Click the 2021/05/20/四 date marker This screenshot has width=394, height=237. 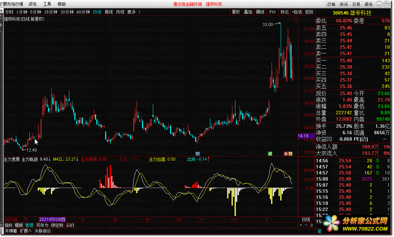pyautogui.click(x=52, y=219)
